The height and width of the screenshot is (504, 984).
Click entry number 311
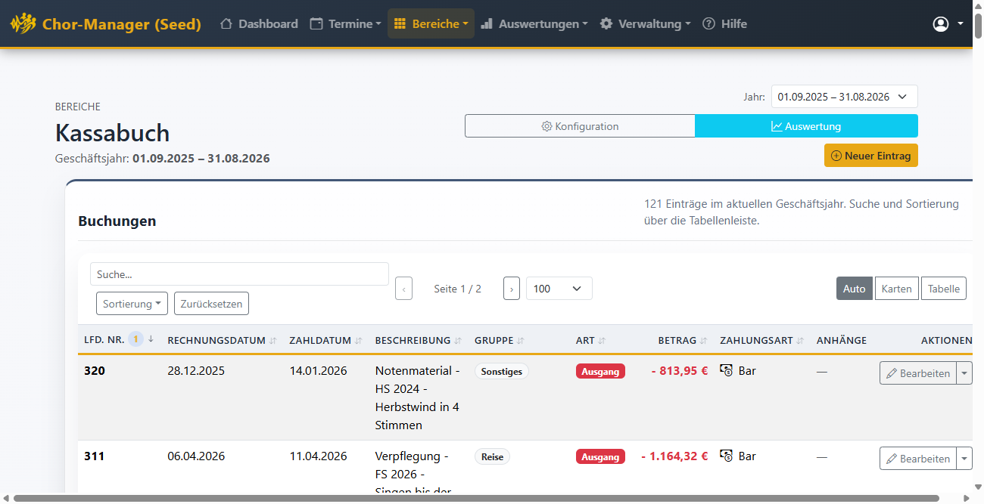pyautogui.click(x=95, y=456)
